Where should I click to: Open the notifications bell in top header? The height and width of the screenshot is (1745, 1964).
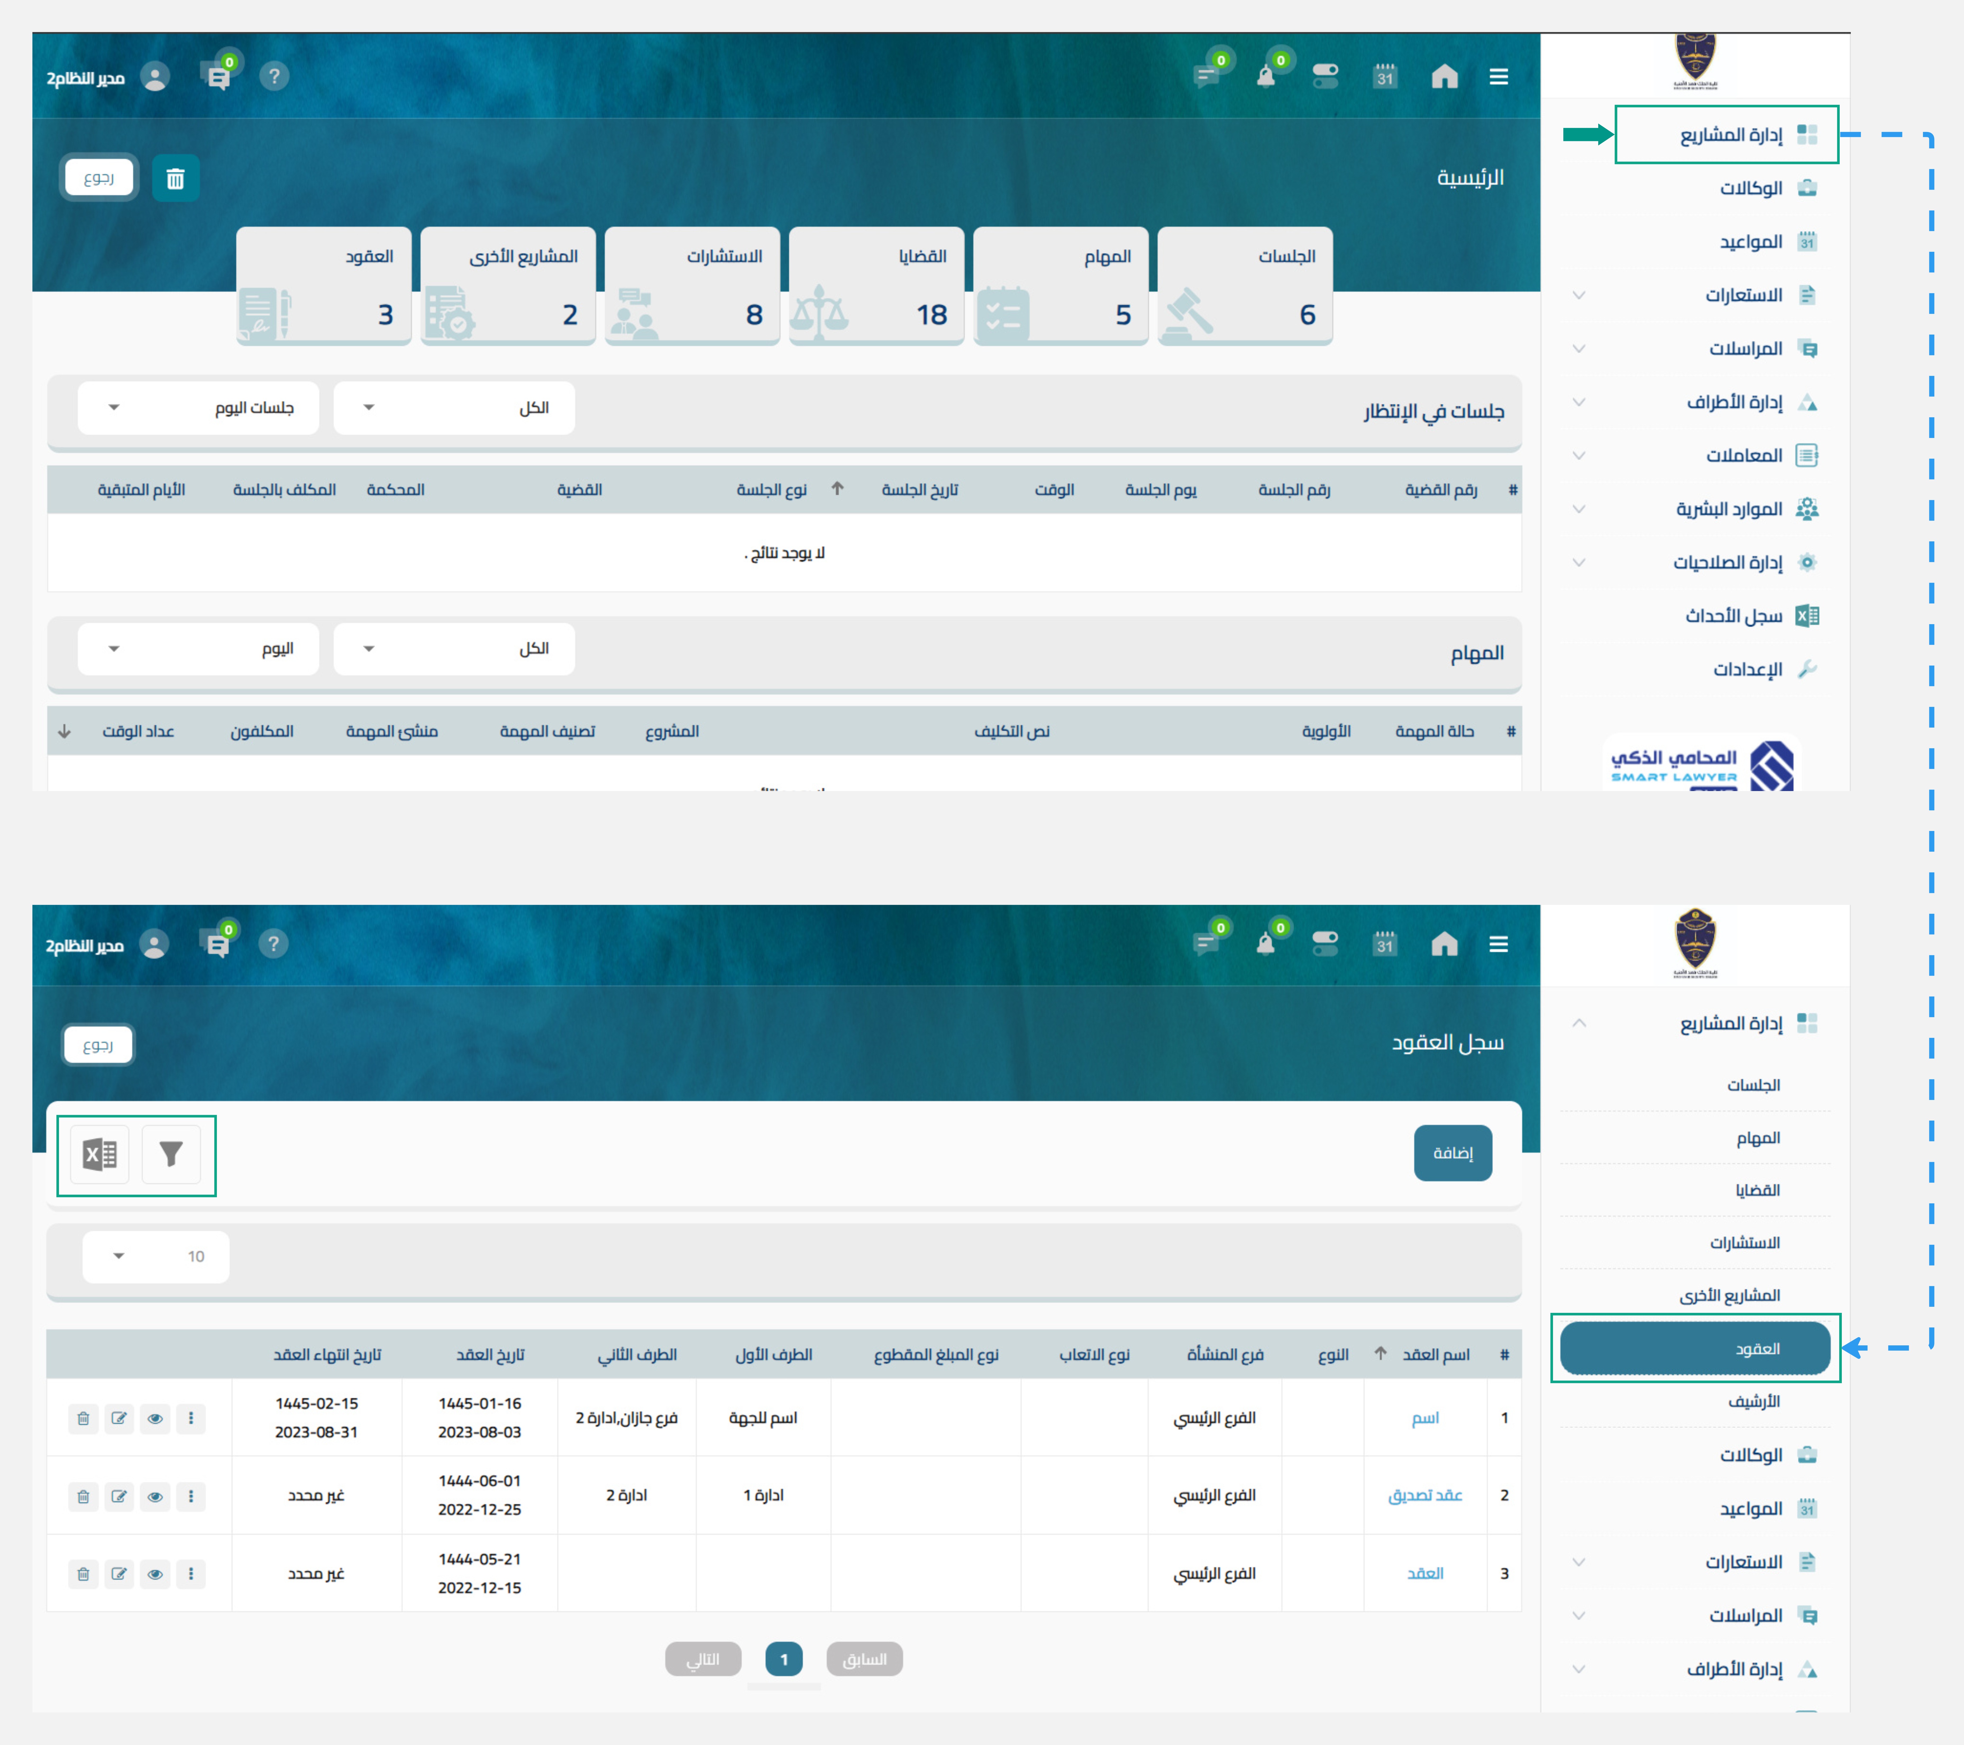pyautogui.click(x=1266, y=77)
